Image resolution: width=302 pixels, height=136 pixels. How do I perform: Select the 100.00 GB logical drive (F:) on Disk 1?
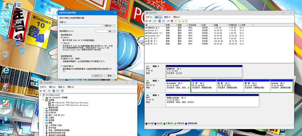tap(230, 86)
